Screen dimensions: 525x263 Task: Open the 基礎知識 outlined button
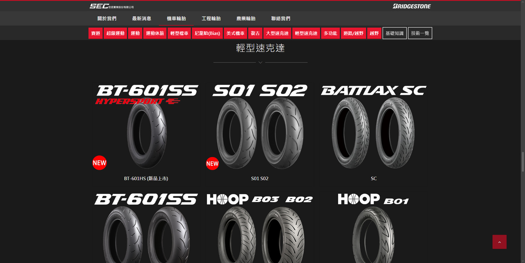(x=394, y=33)
